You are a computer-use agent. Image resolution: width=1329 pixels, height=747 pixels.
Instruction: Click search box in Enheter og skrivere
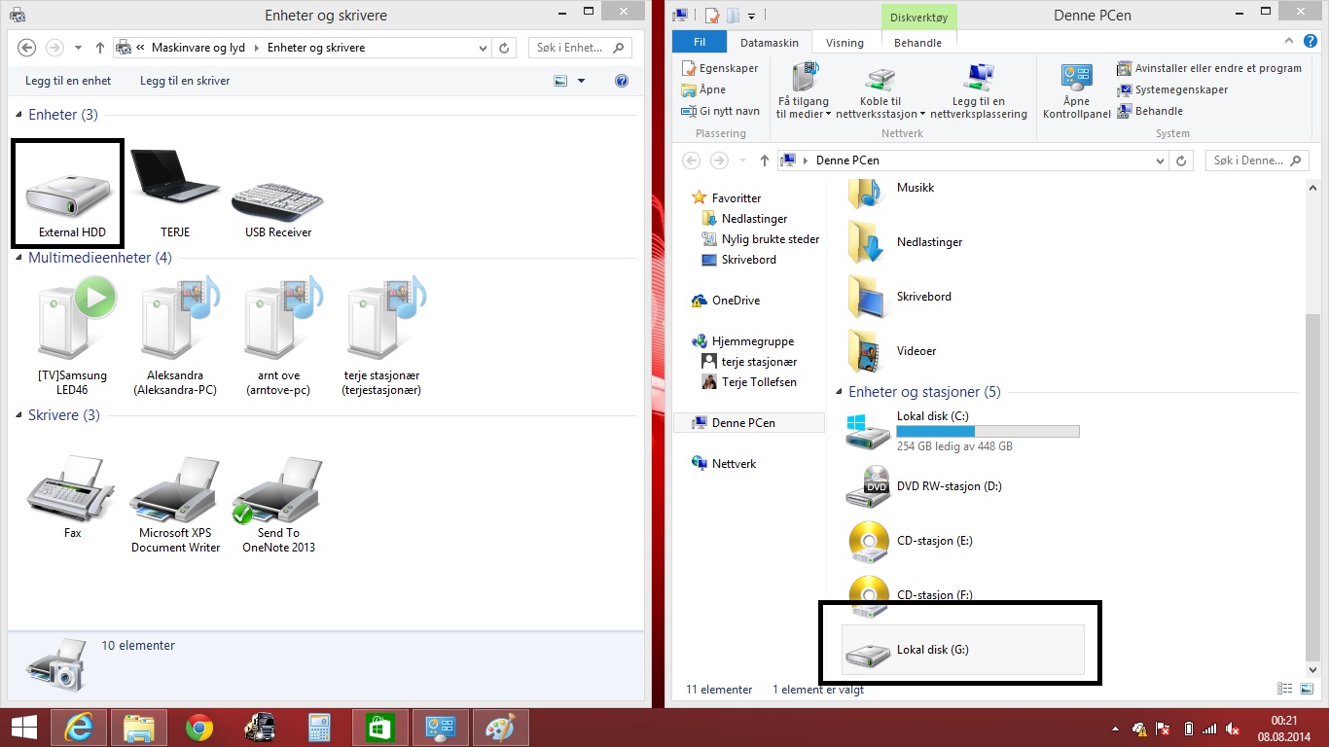(580, 48)
